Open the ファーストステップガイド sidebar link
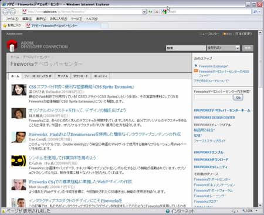The height and width of the screenshot is (215, 264). click(209, 141)
